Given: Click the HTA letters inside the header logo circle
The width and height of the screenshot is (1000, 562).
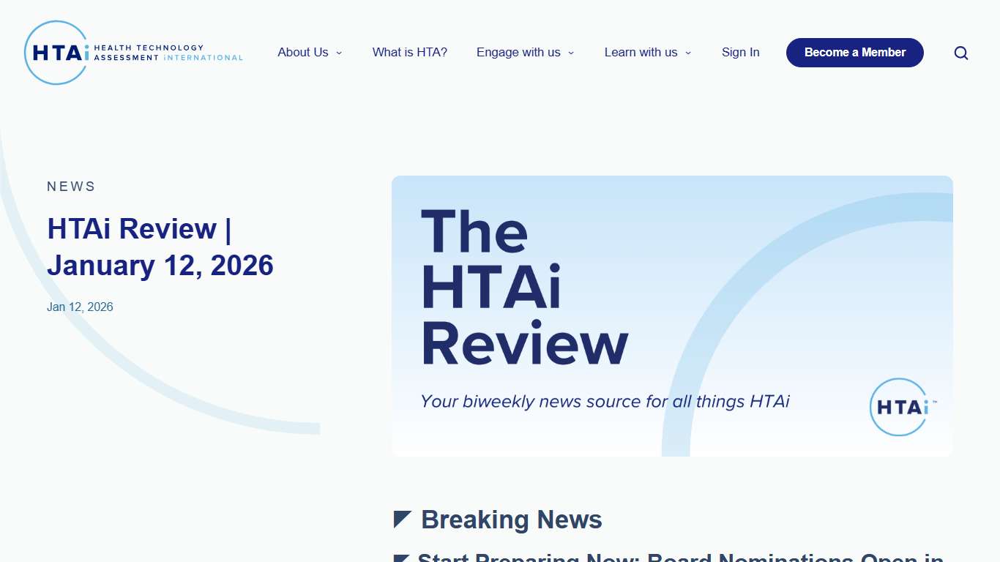Looking at the screenshot, I should tap(56, 52).
